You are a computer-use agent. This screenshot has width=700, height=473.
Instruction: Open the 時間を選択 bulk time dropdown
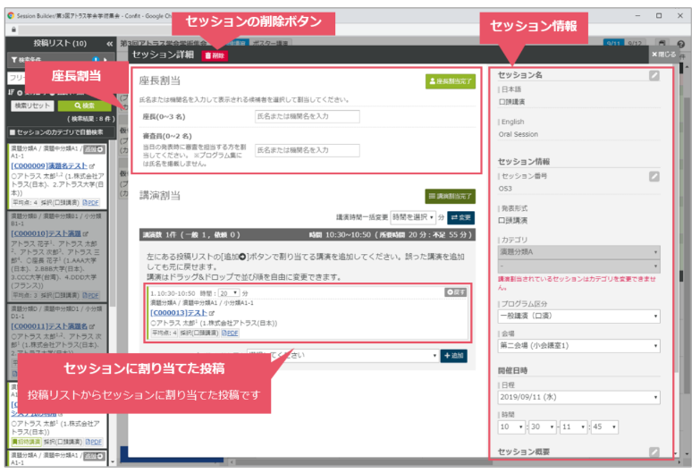(413, 217)
